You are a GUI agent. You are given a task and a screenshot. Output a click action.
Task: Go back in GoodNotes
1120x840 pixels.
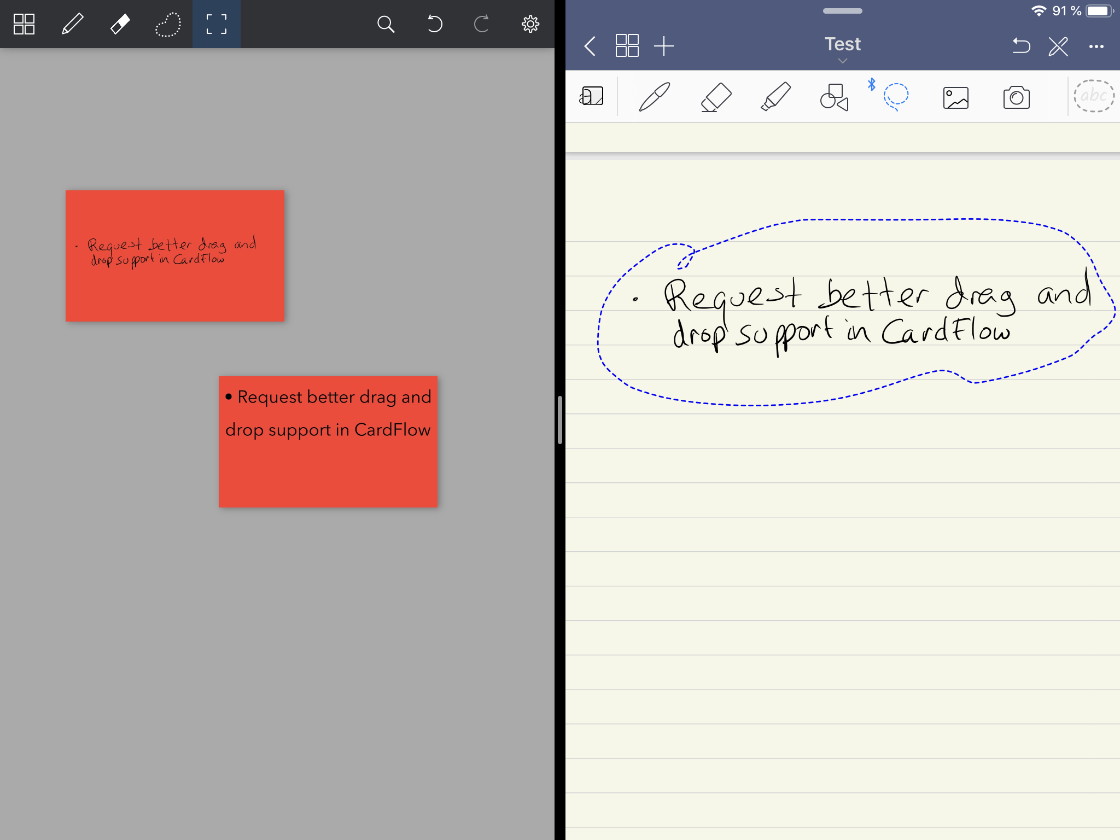pyautogui.click(x=590, y=46)
